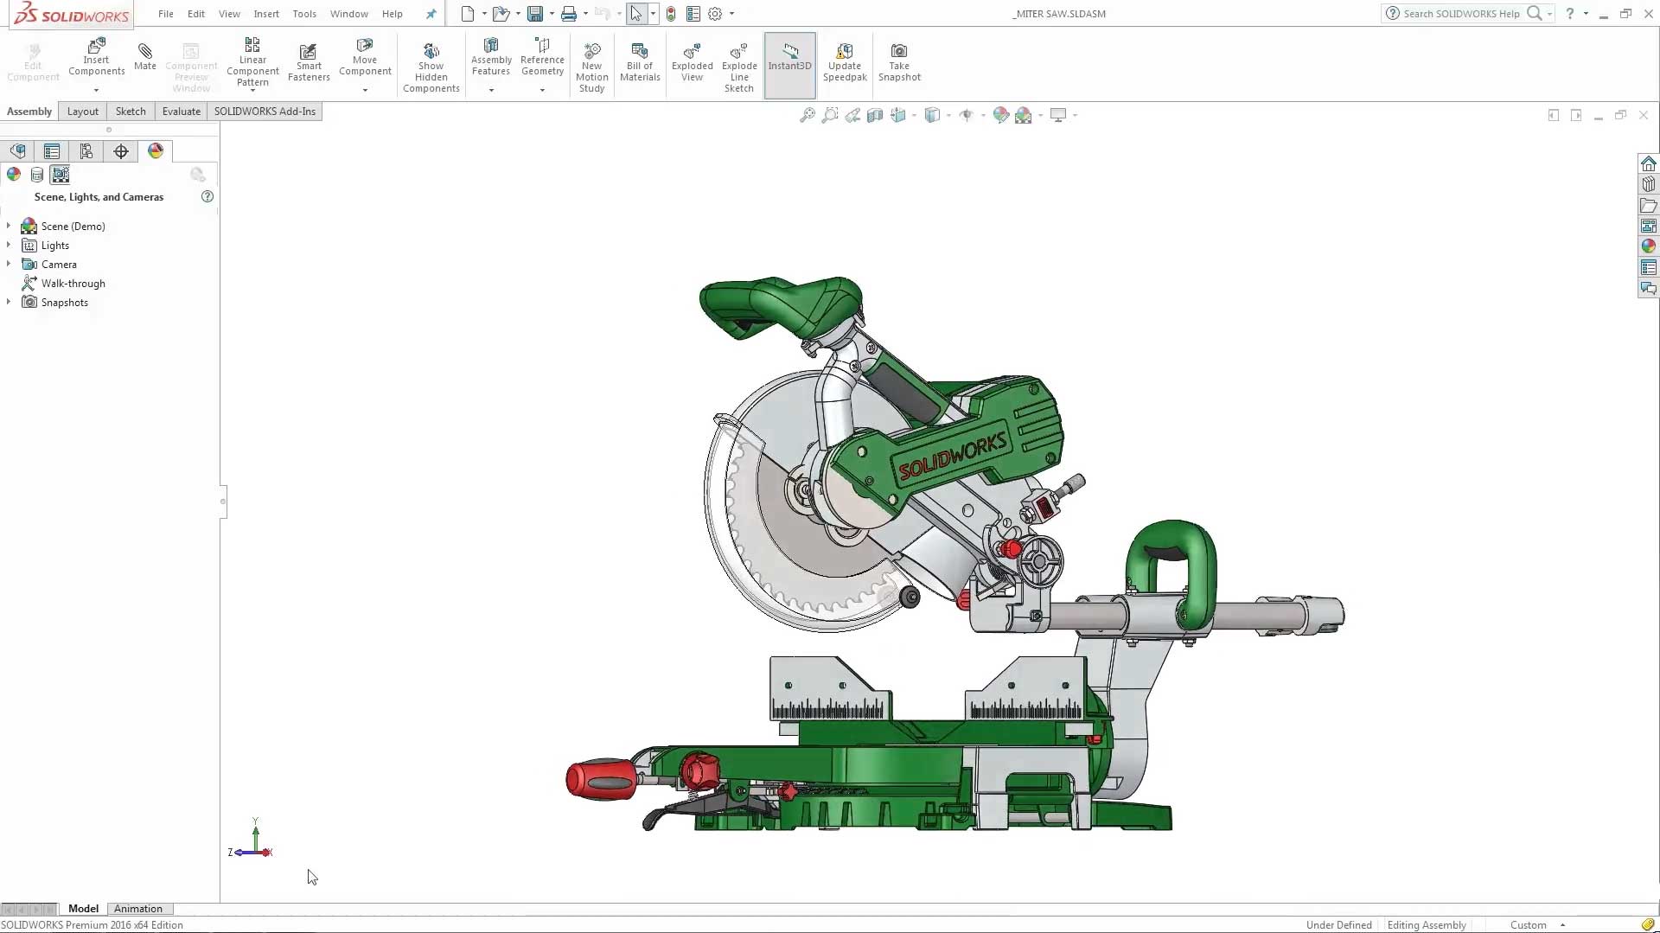Open SOLIDWORKS Resources task pane

[x=1649, y=163]
